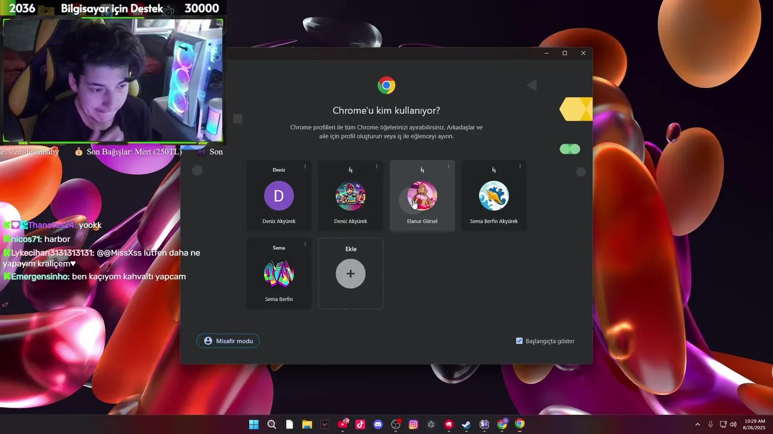The width and height of the screenshot is (773, 434).
Task: Open the İş profile for Sema Berfin Akyürek
Action: pos(494,195)
